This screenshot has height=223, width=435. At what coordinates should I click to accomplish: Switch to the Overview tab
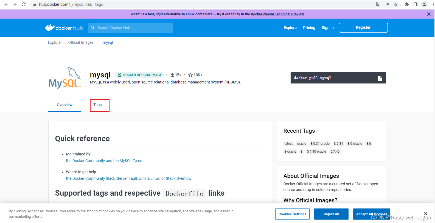(65, 105)
